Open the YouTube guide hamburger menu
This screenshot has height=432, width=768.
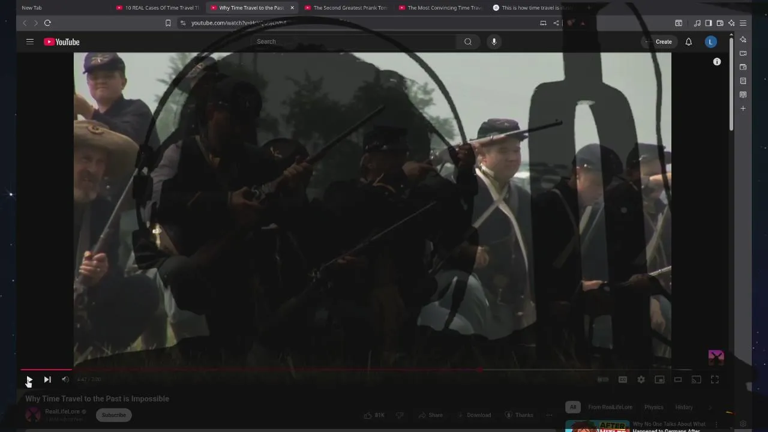click(29, 41)
